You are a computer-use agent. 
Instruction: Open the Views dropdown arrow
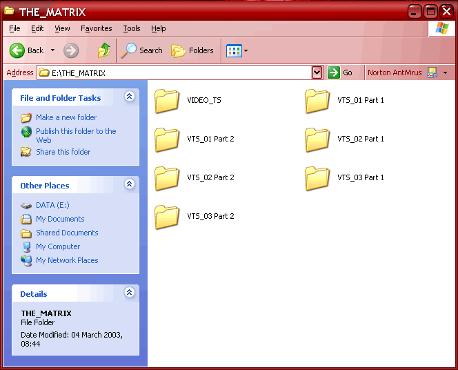click(246, 51)
